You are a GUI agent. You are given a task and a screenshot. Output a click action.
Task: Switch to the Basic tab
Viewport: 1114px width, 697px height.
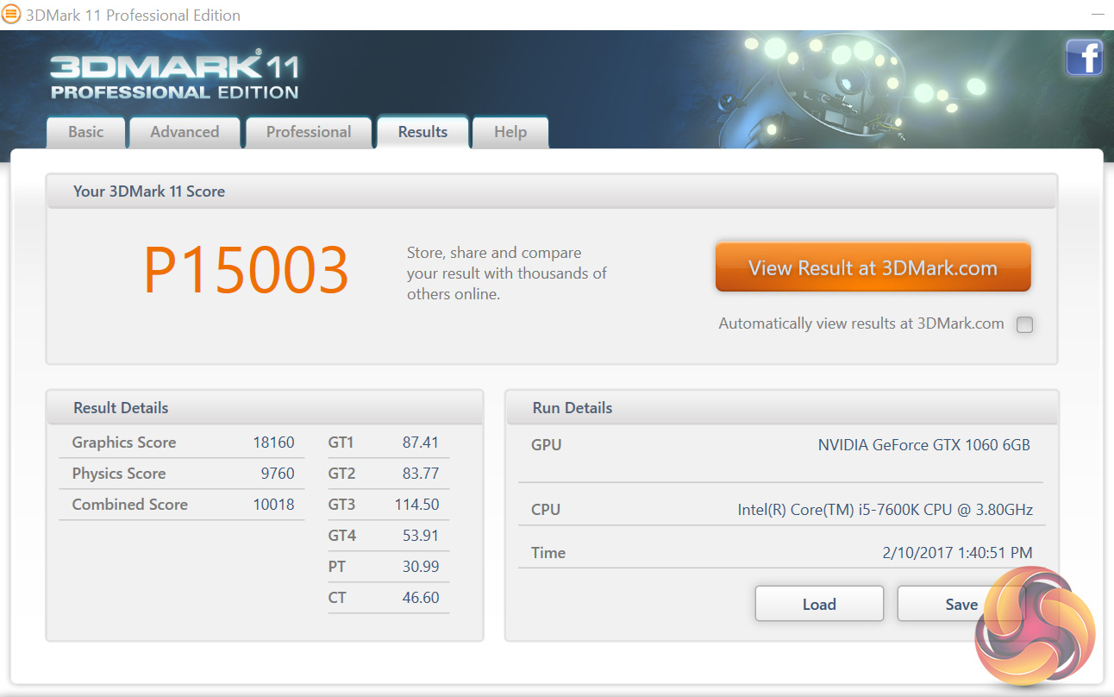tap(85, 132)
